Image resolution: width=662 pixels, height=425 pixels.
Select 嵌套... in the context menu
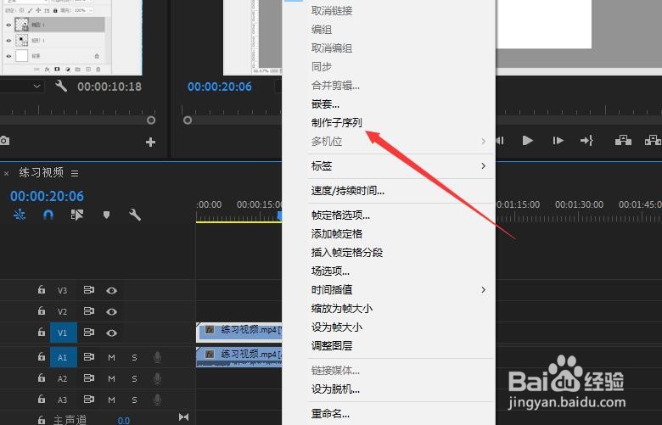pos(325,103)
